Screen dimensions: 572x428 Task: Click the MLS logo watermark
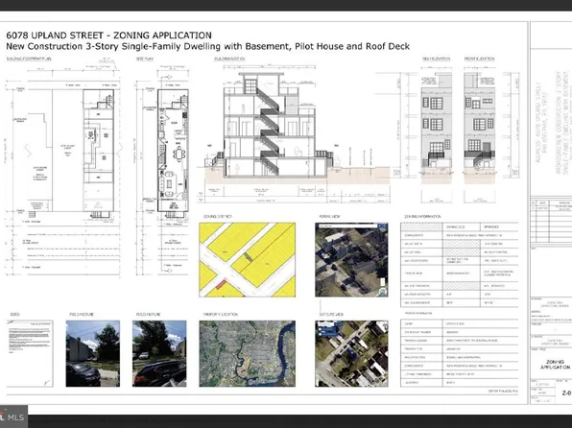[13, 416]
